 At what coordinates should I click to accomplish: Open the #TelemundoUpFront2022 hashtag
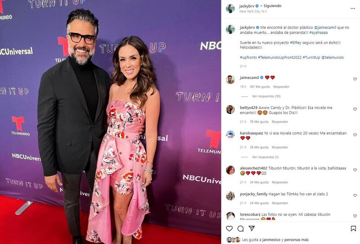click(x=279, y=58)
